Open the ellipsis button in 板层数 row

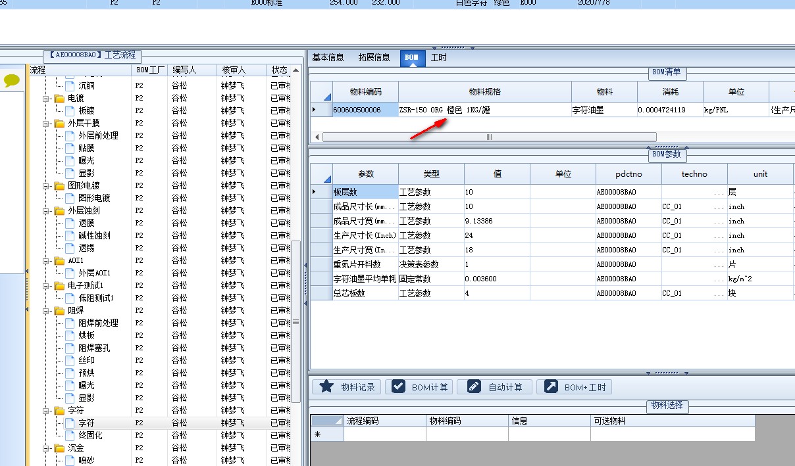point(719,192)
